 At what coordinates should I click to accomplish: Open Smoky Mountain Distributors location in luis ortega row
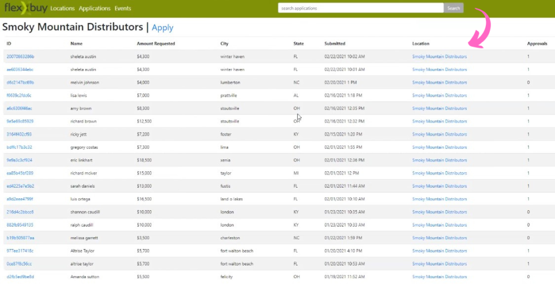tap(439, 199)
